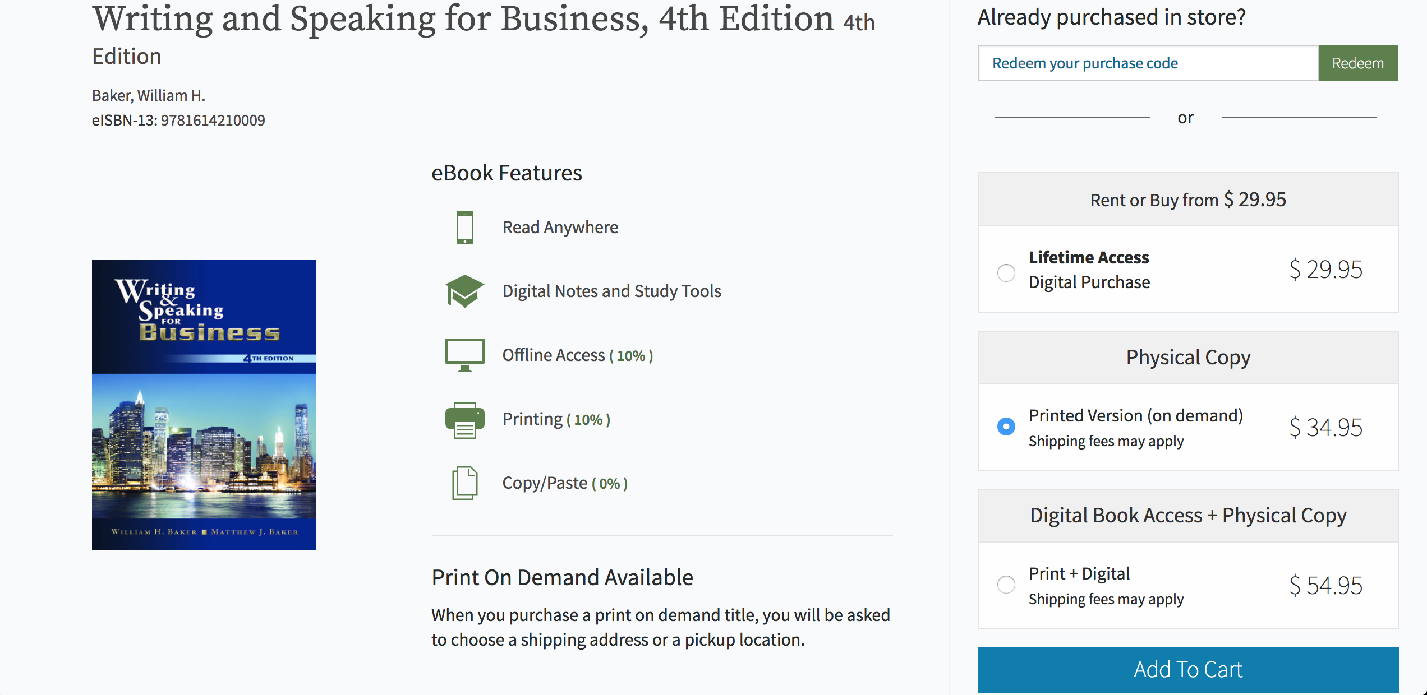Click the Read Anywhere phone icon
The height and width of the screenshot is (695, 1427).
tap(464, 228)
